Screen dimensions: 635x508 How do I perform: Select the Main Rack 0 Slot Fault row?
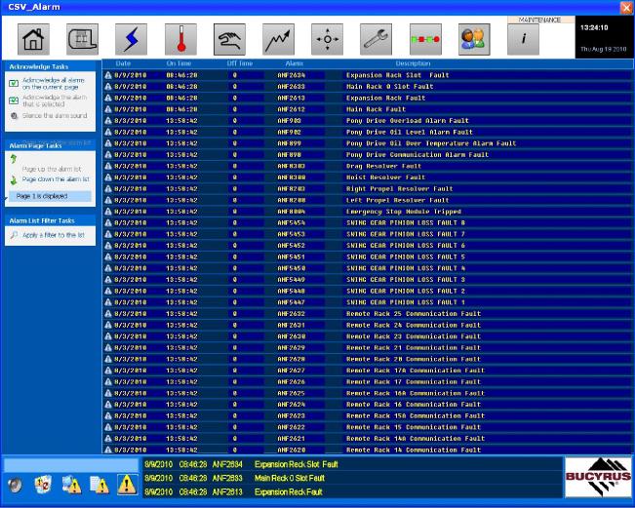click(x=368, y=87)
